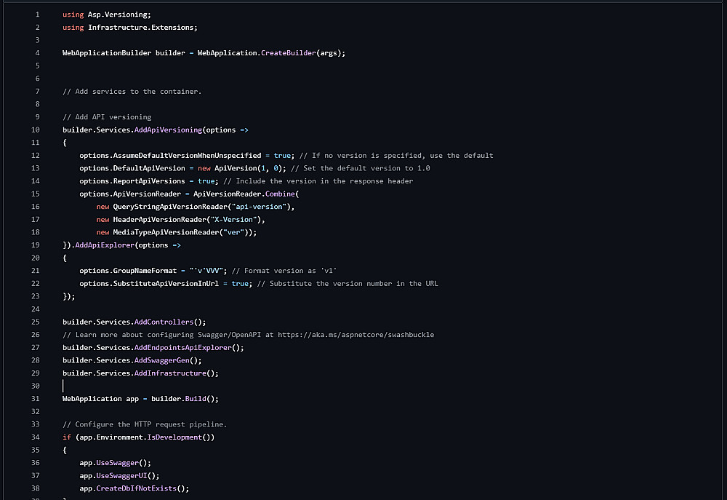The width and height of the screenshot is (727, 500).
Task: Click string "X-Version" on line 17
Action: click(x=233, y=219)
